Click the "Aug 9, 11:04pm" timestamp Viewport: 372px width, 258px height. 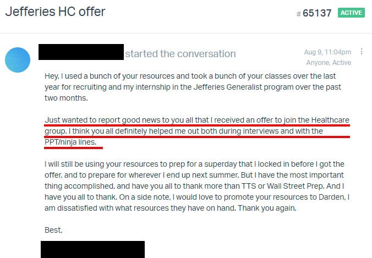[x=327, y=52]
